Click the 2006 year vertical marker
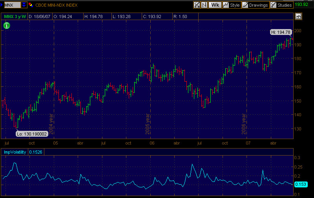 pyautogui.click(x=244, y=124)
